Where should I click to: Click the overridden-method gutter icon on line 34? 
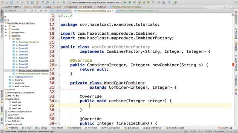(56, 101)
